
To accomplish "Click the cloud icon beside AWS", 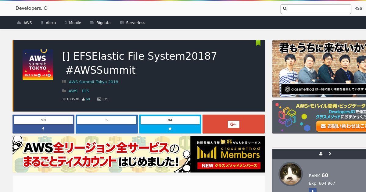I will click(19, 23).
